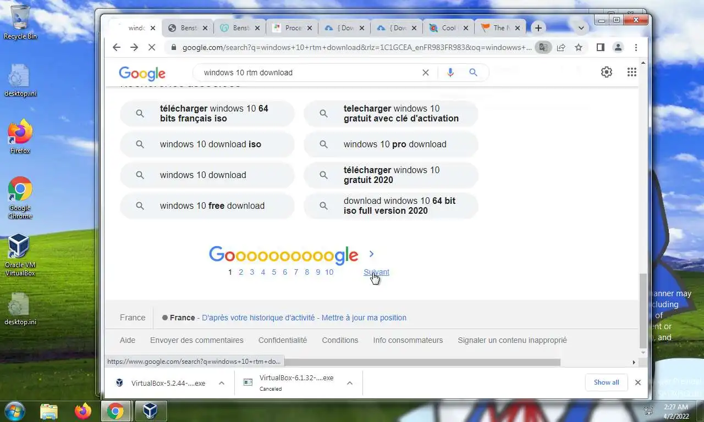Close the downloads bar
This screenshot has height=422, width=704.
pyautogui.click(x=638, y=382)
